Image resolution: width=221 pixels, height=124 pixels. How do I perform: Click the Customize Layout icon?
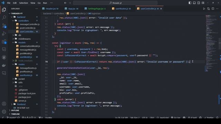pyautogui.click(x=203, y=3)
